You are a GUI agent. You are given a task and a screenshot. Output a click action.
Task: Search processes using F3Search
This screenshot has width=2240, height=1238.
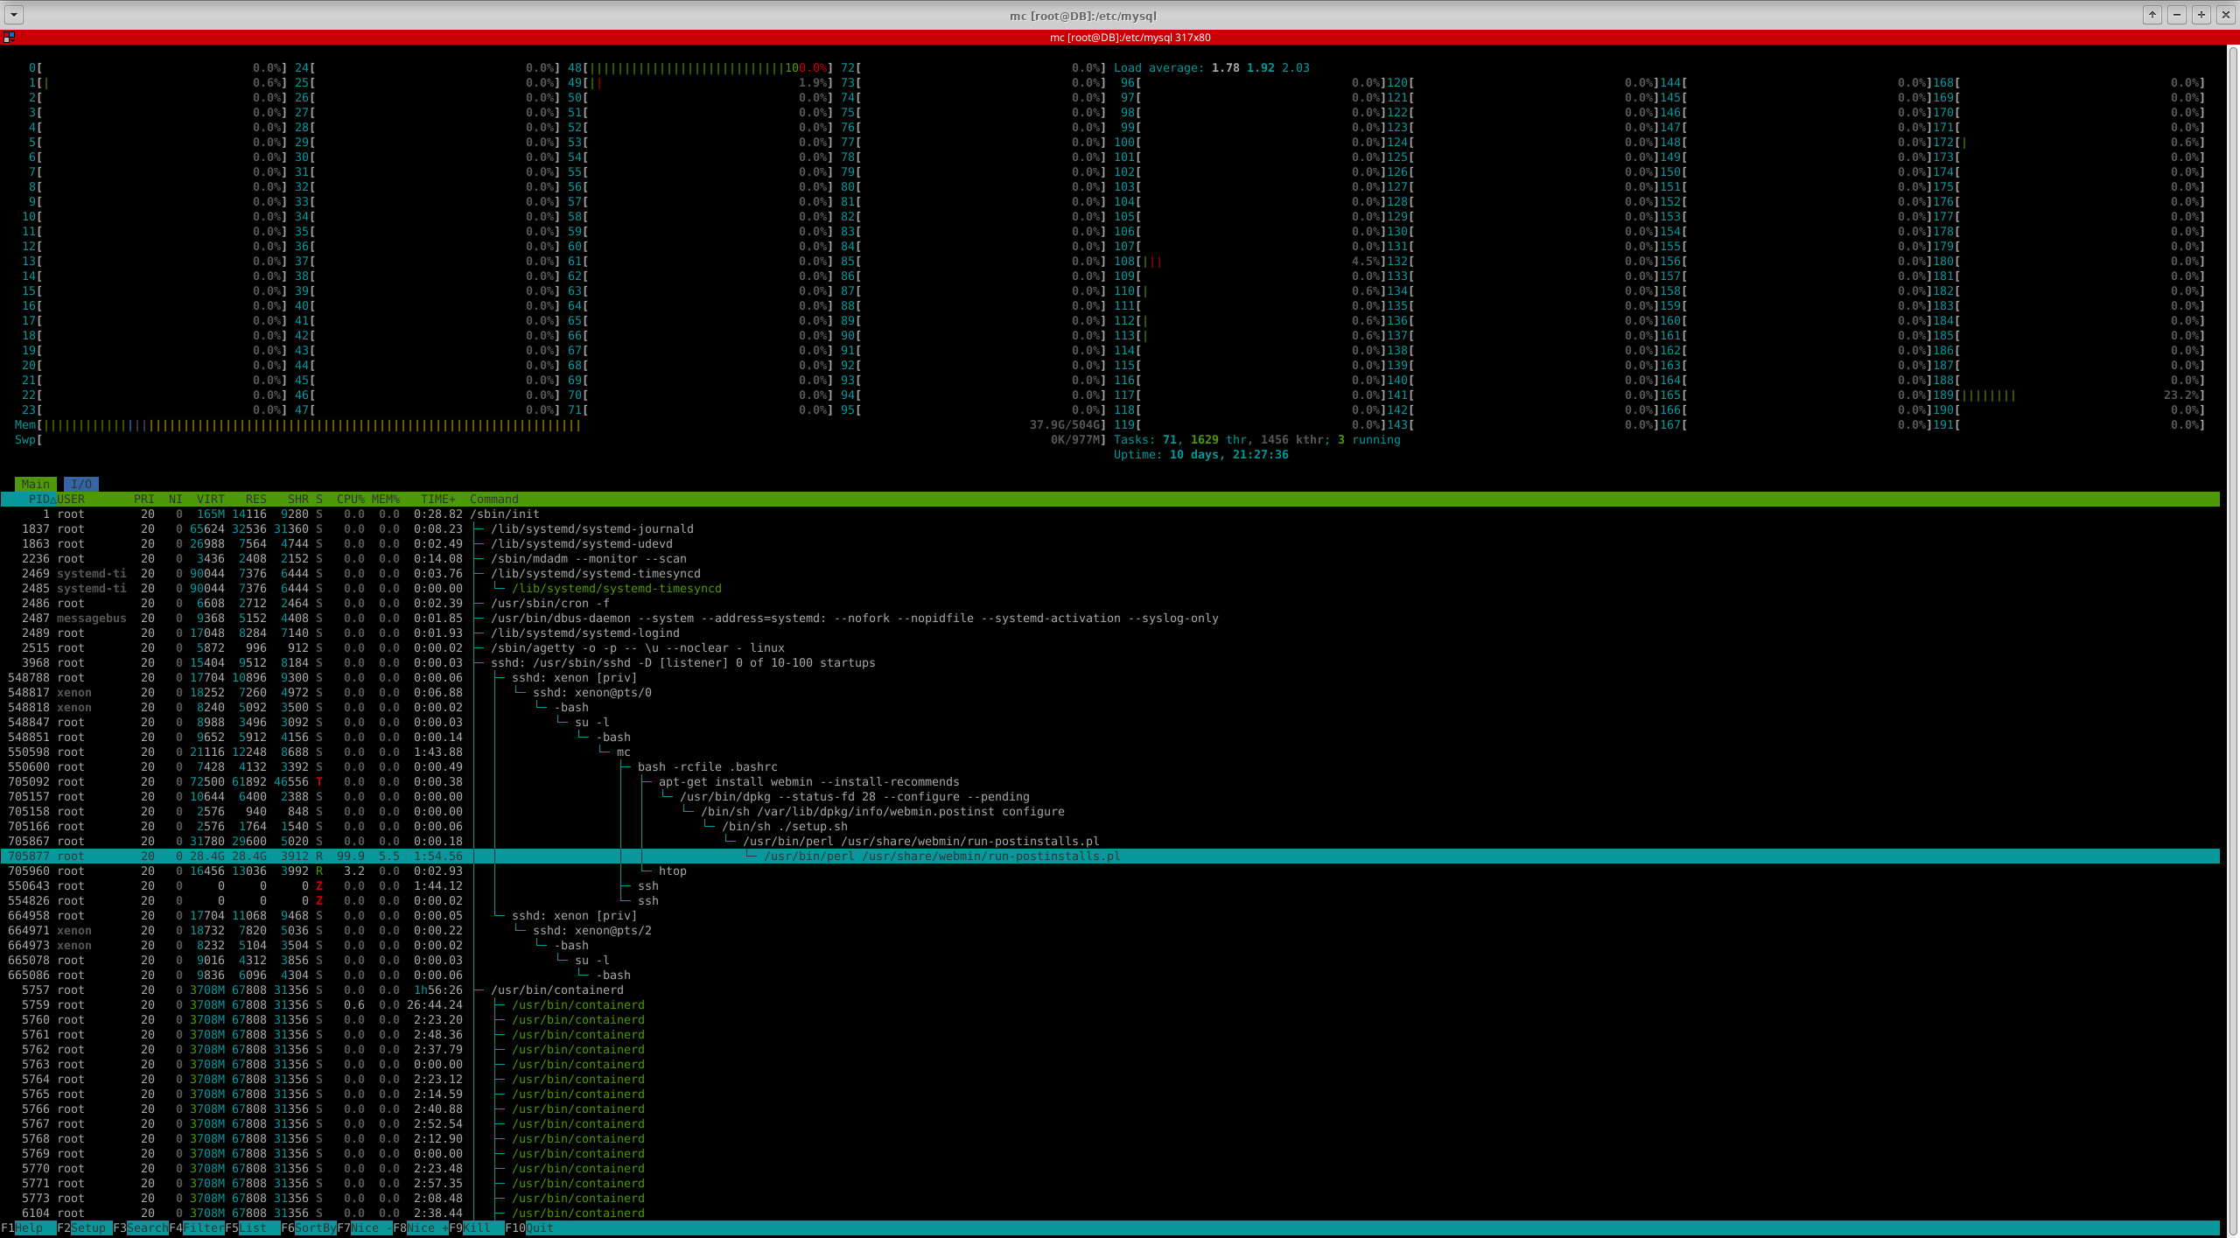pos(140,1228)
